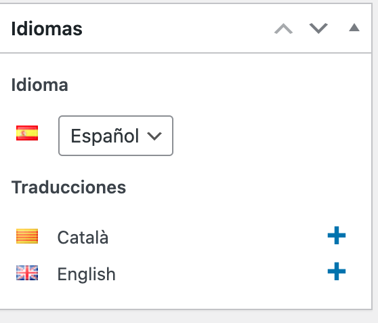Click the dropdown chevron next to Español
The height and width of the screenshot is (323, 378).
click(x=154, y=136)
